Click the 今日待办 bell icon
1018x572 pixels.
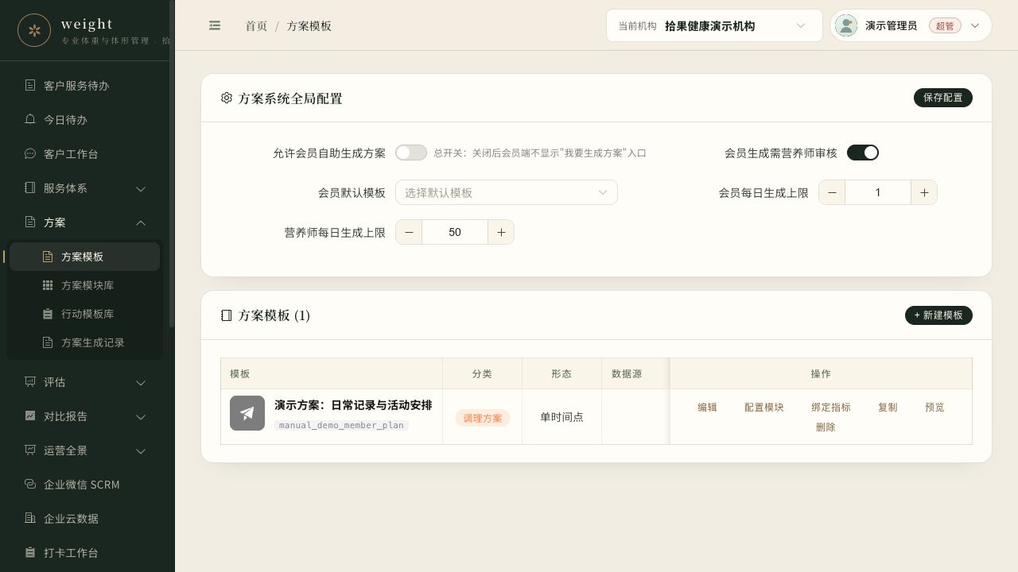30,119
